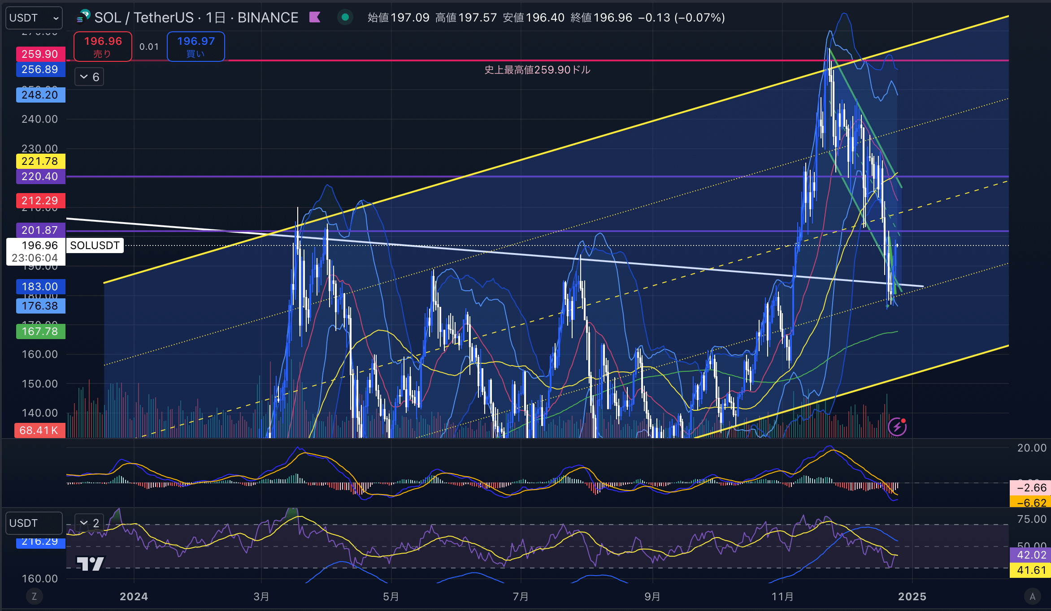
Task: Click the 5月 label on time axis
Action: click(391, 596)
